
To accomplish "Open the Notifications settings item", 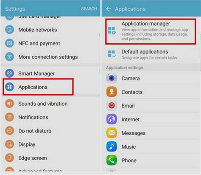I will (50, 117).
